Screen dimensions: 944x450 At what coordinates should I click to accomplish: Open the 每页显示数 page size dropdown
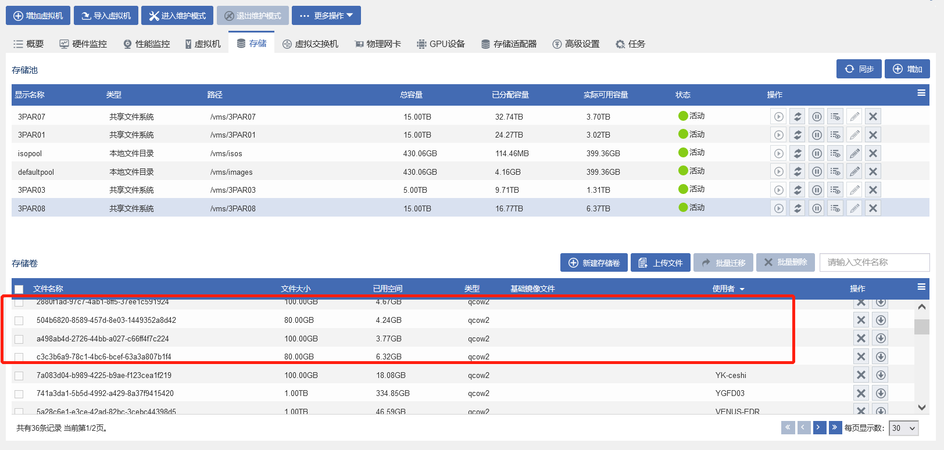(904, 428)
